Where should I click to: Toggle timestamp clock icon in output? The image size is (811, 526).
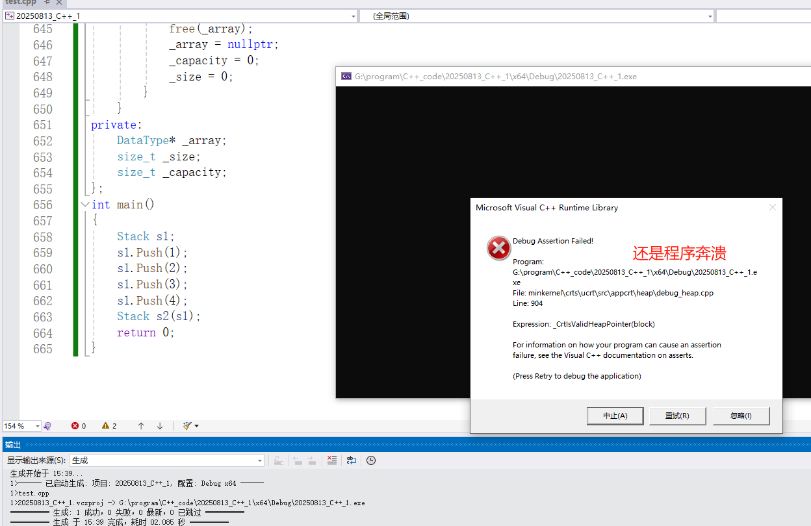(x=371, y=460)
